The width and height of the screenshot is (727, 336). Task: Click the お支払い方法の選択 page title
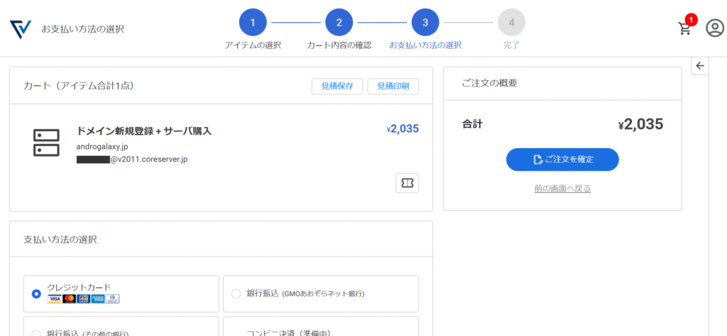coord(82,29)
